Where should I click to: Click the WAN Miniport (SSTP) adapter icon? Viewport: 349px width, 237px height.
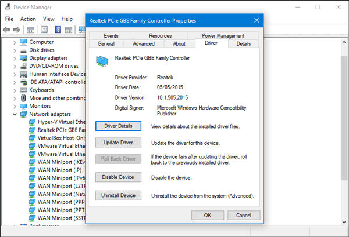(32, 218)
